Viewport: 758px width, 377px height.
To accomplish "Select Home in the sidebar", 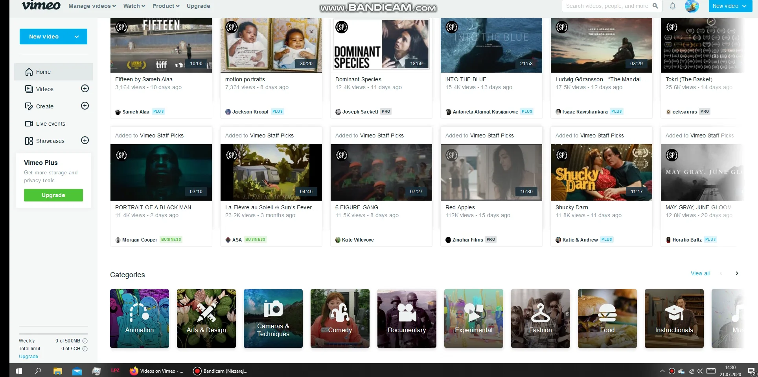I will [x=43, y=72].
